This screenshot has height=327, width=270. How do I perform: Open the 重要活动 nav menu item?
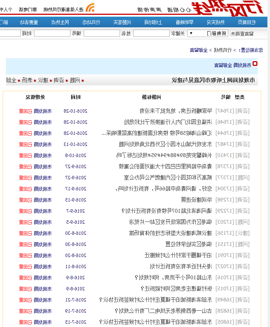[29, 22]
